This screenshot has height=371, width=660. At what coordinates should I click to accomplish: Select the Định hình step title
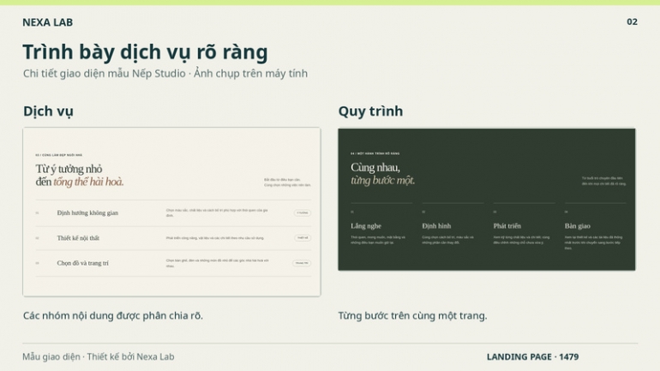pos(436,226)
